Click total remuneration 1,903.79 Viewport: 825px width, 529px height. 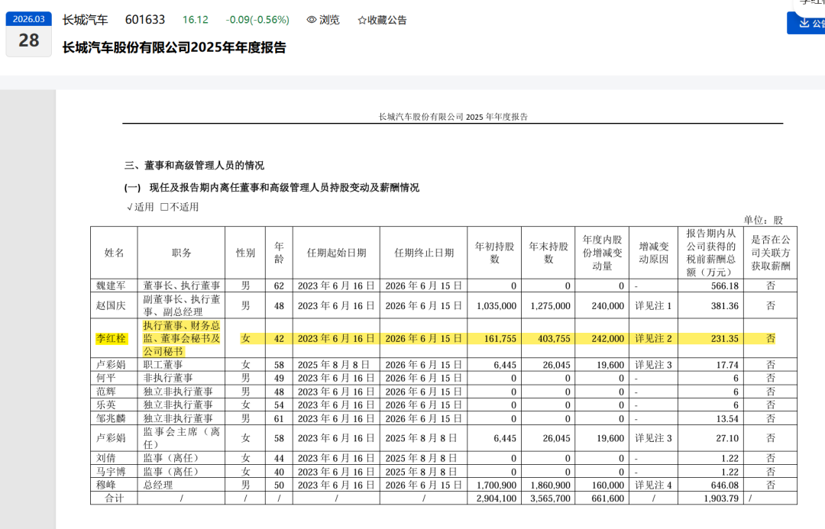click(x=721, y=498)
